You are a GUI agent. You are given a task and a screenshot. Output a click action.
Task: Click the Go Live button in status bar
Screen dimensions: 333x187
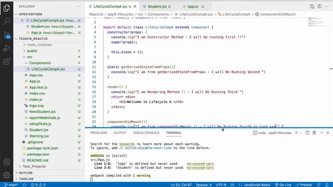click(283, 185)
